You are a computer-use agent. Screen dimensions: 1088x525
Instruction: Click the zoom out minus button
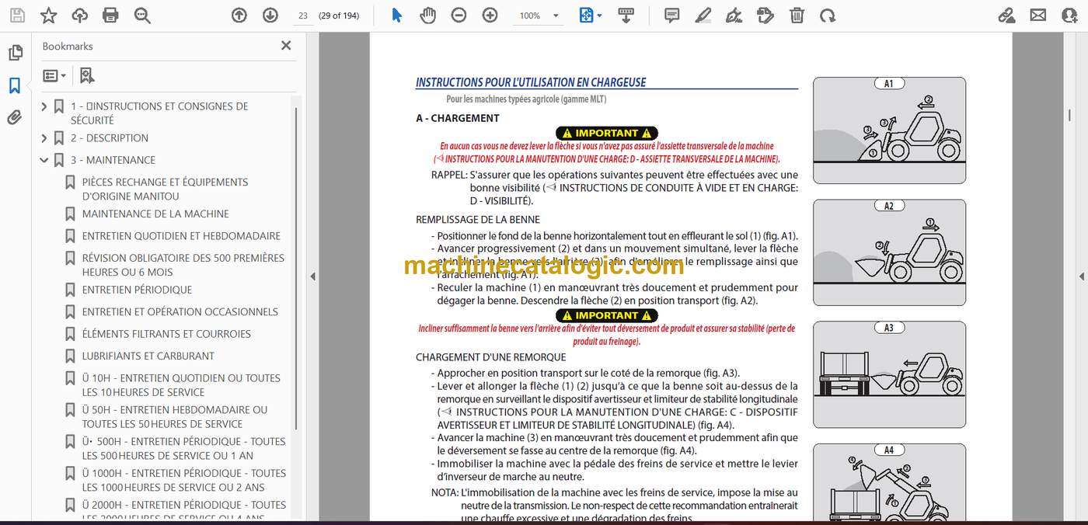click(459, 15)
